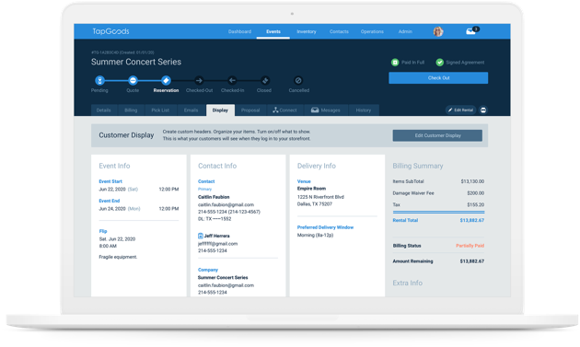Open the Inventory menu item
Screen dimensions: 580x347
coord(307,31)
